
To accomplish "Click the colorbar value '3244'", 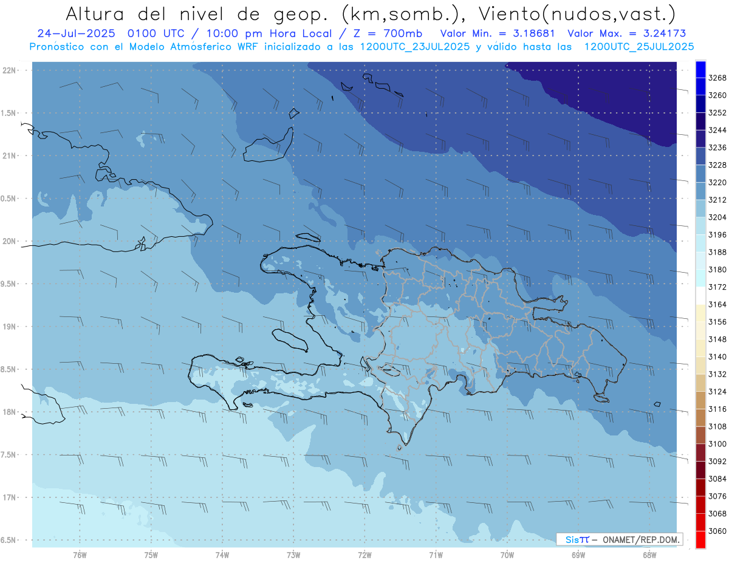I will click(717, 130).
